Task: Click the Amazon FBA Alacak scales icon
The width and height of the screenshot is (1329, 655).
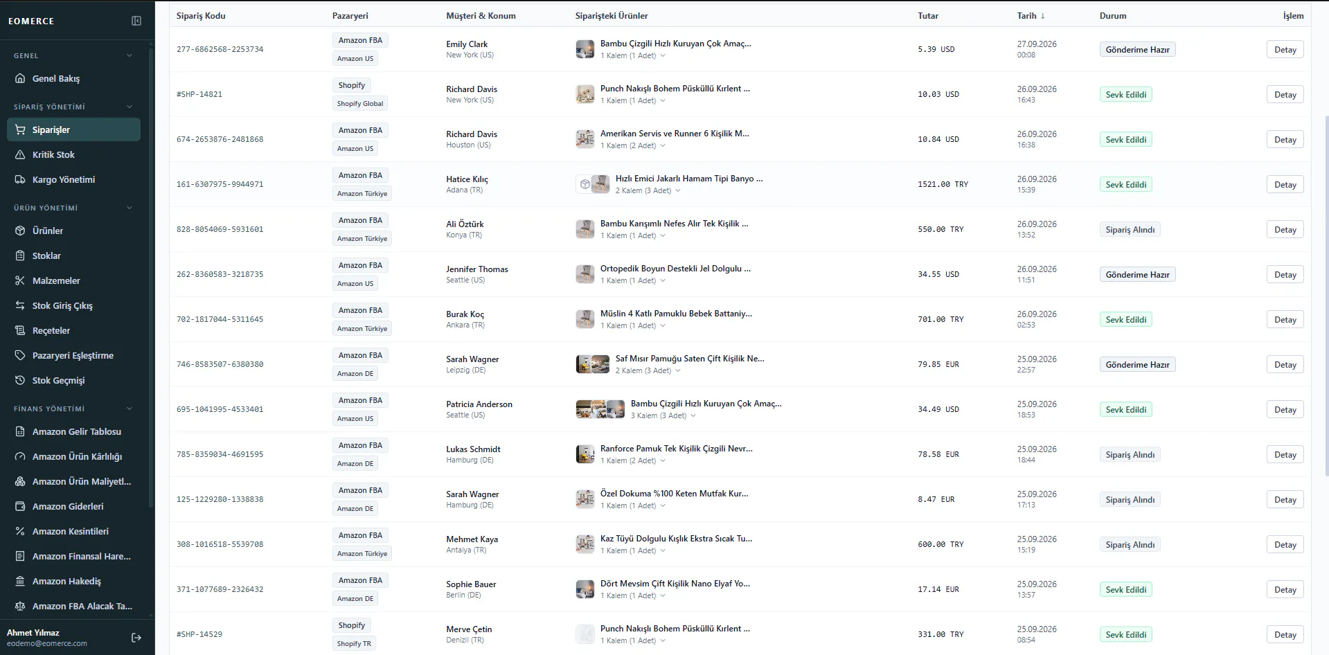Action: click(20, 606)
